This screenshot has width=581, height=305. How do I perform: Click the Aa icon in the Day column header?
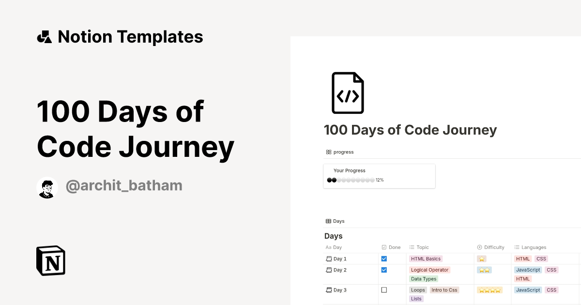point(327,247)
